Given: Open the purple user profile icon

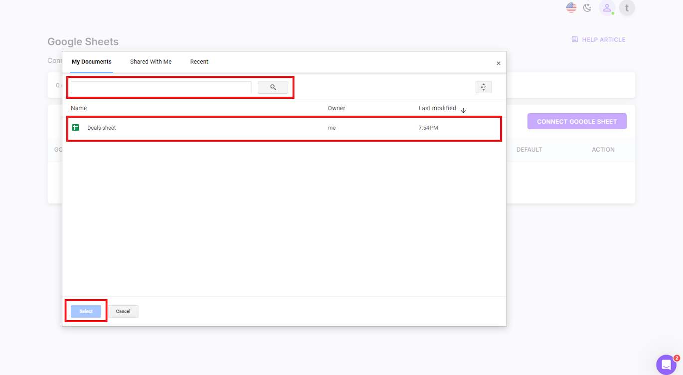Looking at the screenshot, I should (x=606, y=7).
